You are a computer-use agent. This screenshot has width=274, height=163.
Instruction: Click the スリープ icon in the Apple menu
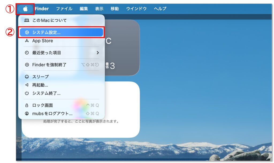click(x=27, y=77)
